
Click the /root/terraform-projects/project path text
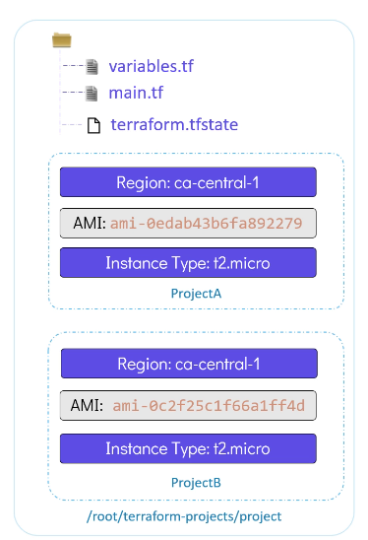click(184, 516)
